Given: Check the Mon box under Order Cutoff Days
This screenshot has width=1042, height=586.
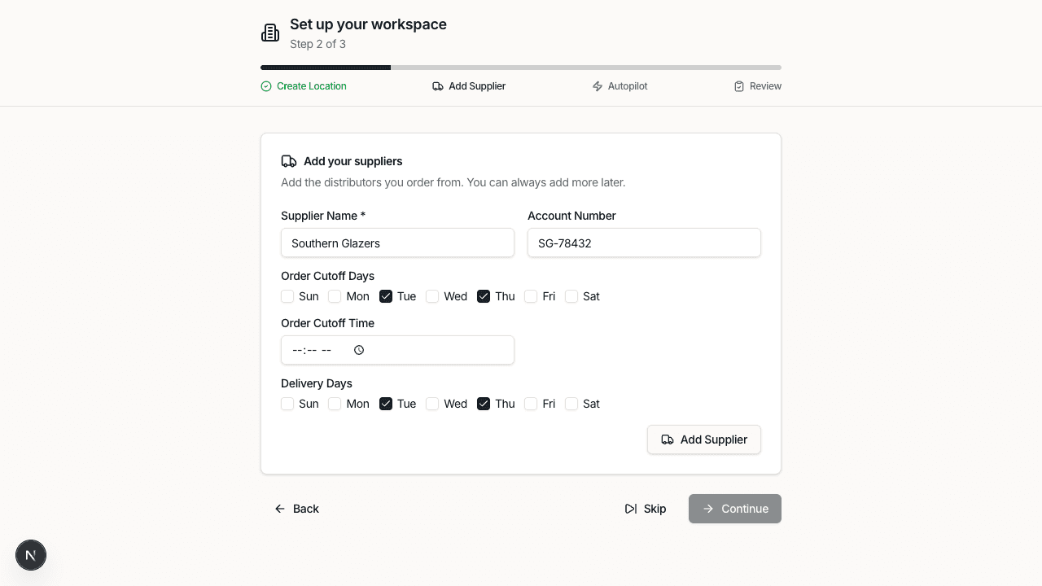Looking at the screenshot, I should [335, 296].
